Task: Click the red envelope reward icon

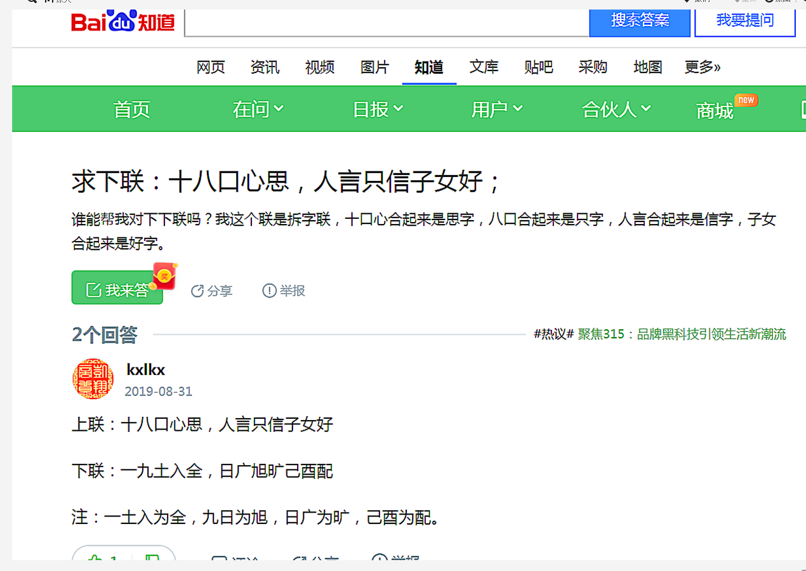Action: (x=165, y=276)
